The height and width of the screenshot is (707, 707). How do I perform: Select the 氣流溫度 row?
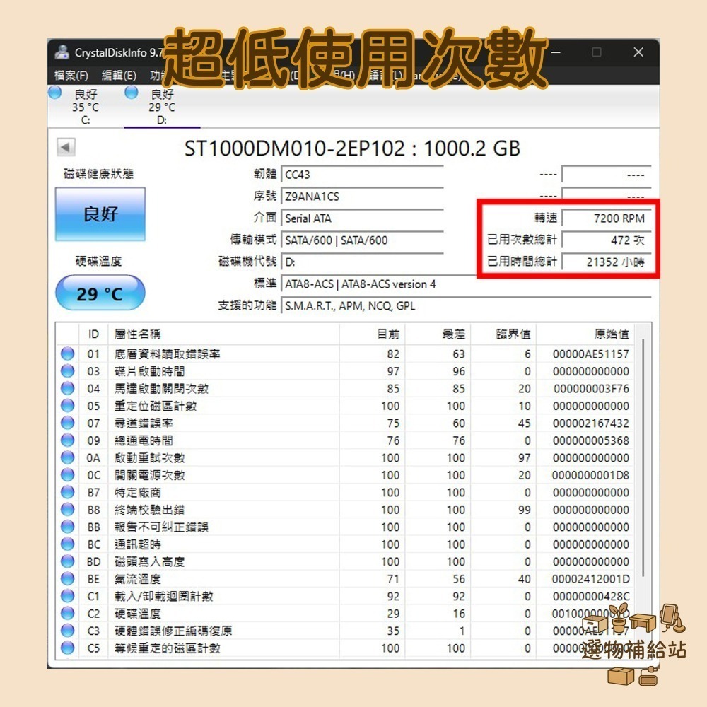(x=346, y=578)
